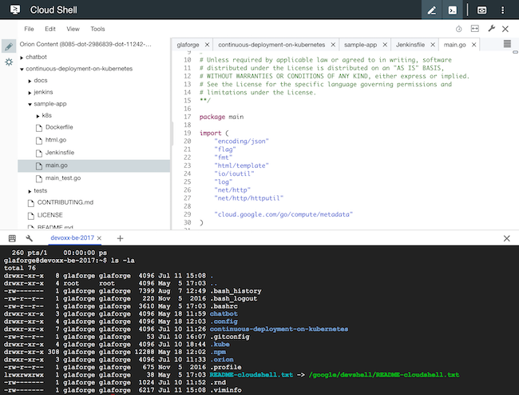Click the fit-width arrows icon in toolbar

click(x=474, y=29)
